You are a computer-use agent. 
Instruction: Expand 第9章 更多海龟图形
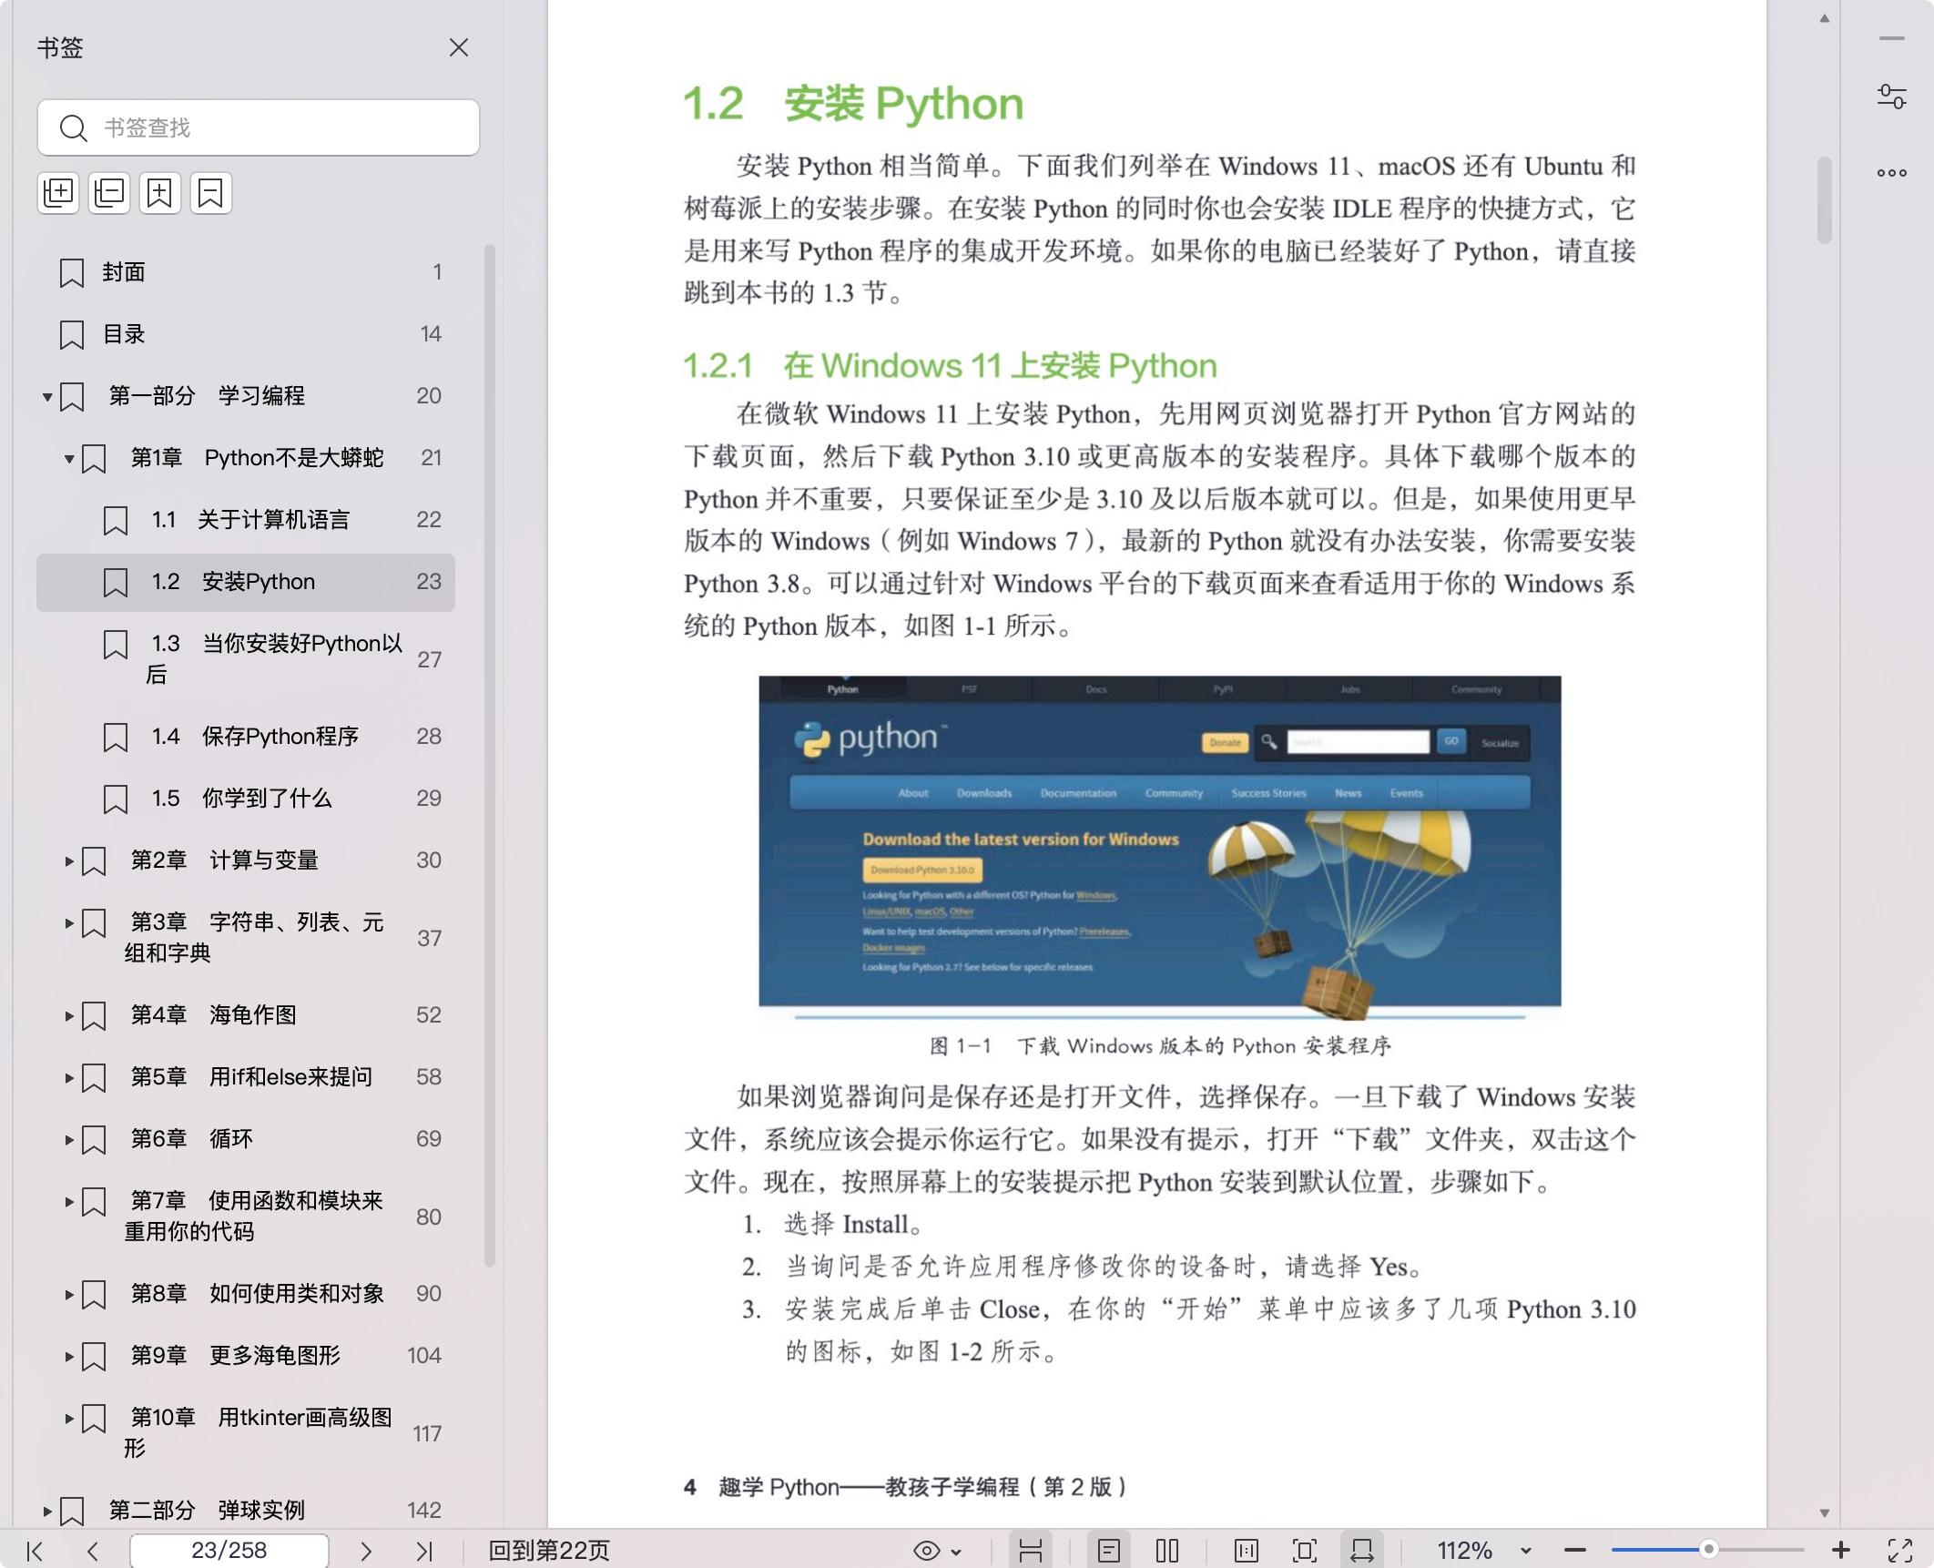coord(69,1357)
